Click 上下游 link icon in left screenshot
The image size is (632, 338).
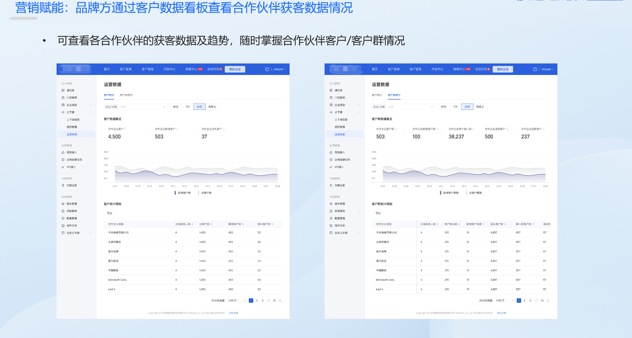click(x=63, y=112)
